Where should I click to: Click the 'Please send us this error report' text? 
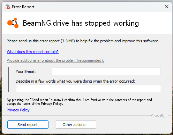(83, 41)
